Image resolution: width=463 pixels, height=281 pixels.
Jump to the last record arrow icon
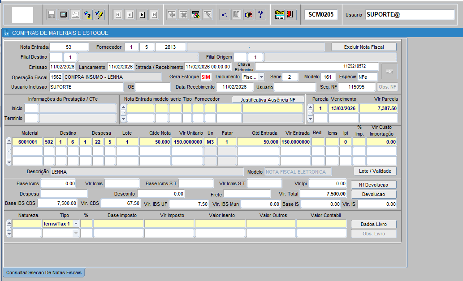coord(154,15)
